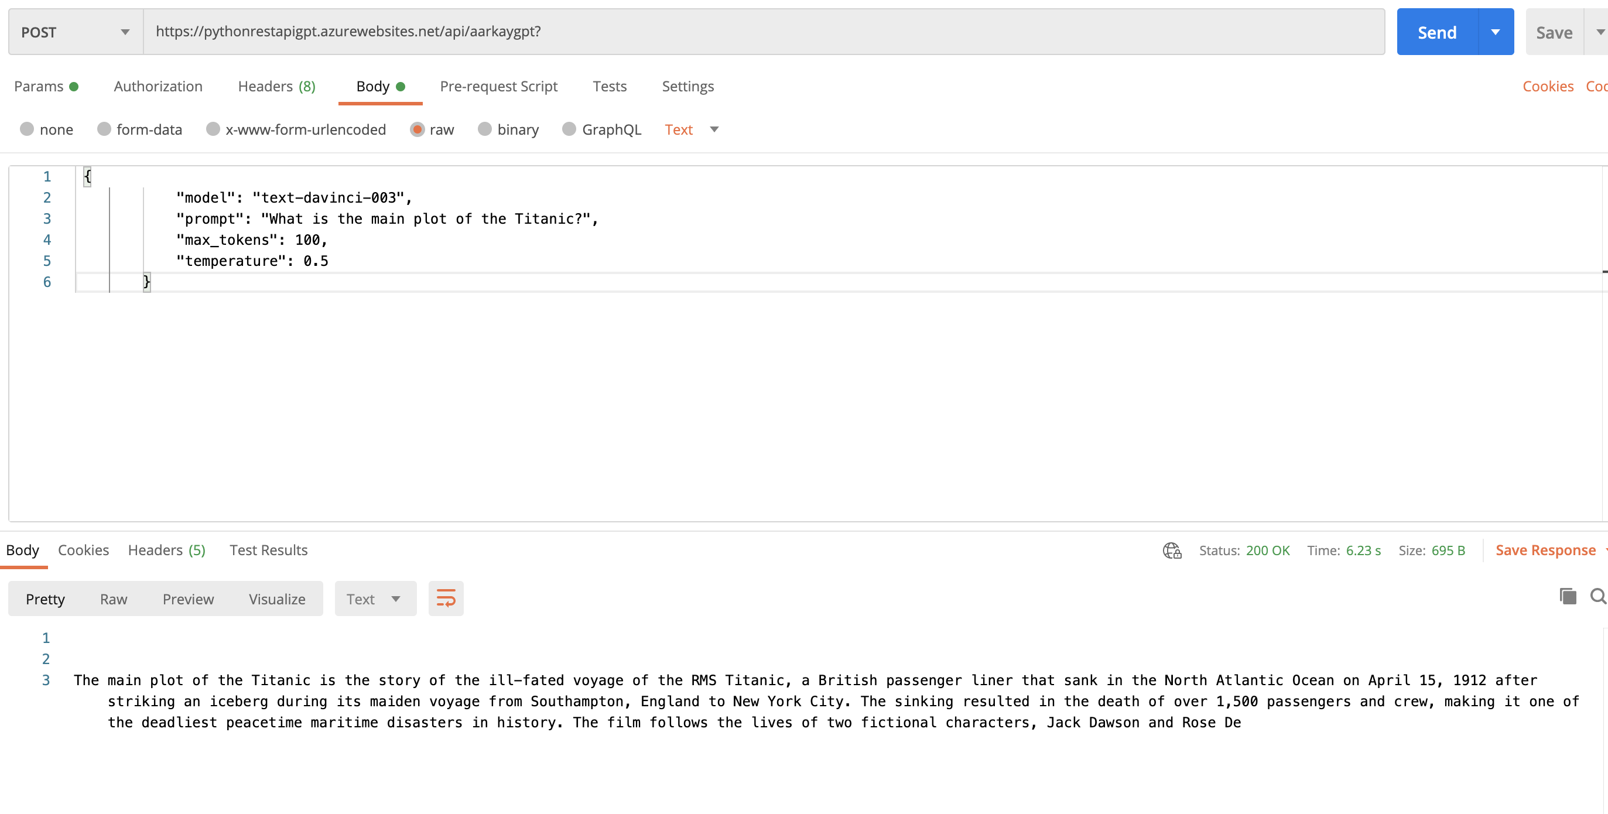The height and width of the screenshot is (814, 1608).
Task: Switch to the Pre-request Script tab
Action: click(x=499, y=87)
